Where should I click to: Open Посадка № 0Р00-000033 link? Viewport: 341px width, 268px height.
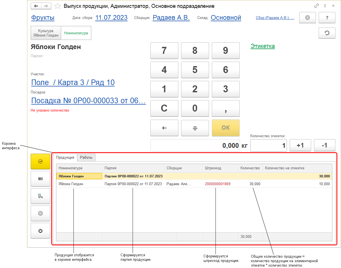[x=88, y=101]
